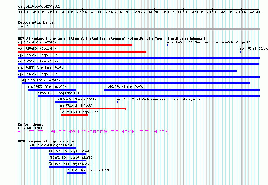The height and width of the screenshot is (185, 268).
Task: Open the dgv4725n100 (Coe2014) label
Action: pos(37,49)
